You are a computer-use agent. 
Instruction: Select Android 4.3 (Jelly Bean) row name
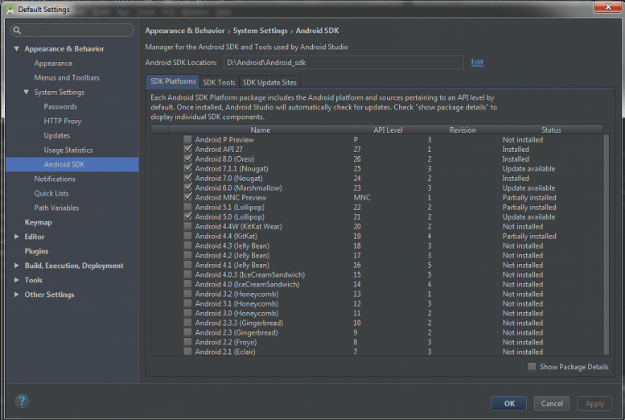[x=232, y=245]
